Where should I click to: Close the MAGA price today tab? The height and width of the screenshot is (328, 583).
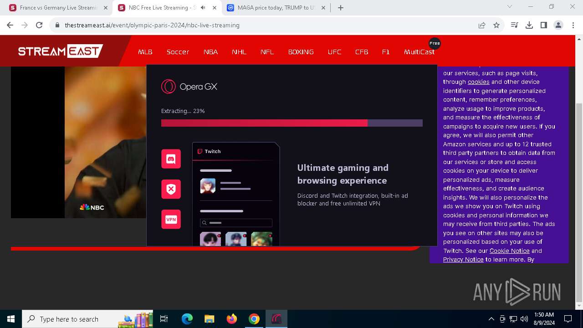coord(323,8)
